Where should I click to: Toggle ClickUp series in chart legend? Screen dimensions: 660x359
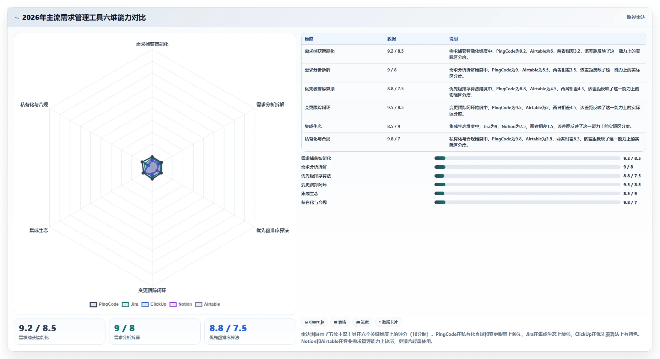154,304
